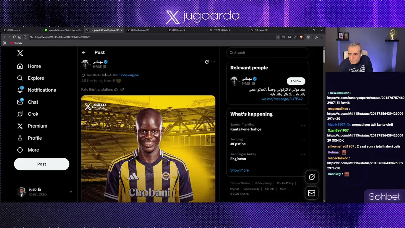405x228 pixels.
Task: Follow the relevant account @Mti115
Action: click(x=296, y=81)
